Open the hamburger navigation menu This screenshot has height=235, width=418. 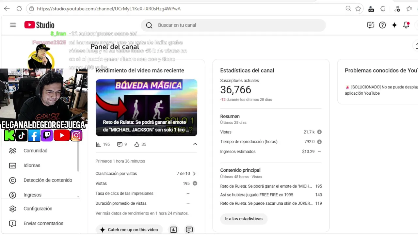click(13, 25)
